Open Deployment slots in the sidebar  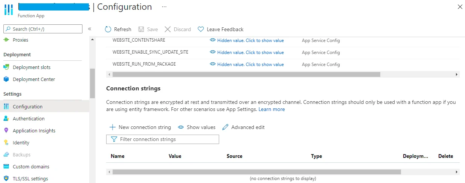[31, 67]
